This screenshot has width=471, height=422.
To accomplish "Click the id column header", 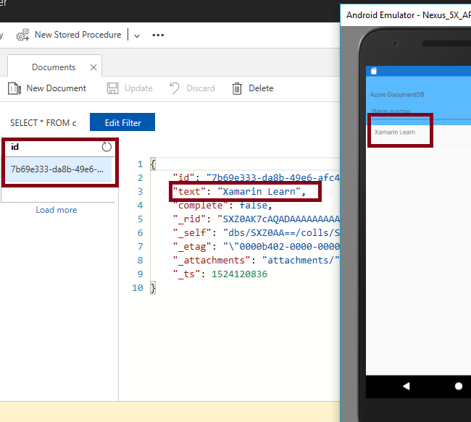I will coord(15,147).
